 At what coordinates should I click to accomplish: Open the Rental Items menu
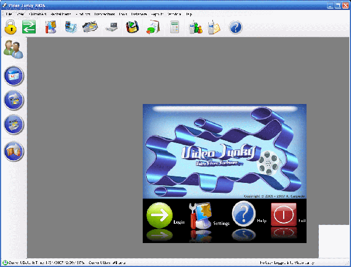[61, 14]
